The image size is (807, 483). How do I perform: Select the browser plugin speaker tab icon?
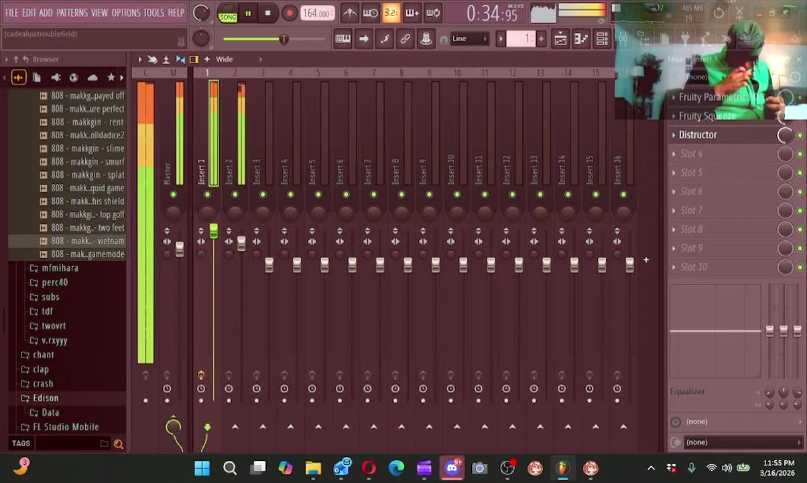[x=56, y=78]
